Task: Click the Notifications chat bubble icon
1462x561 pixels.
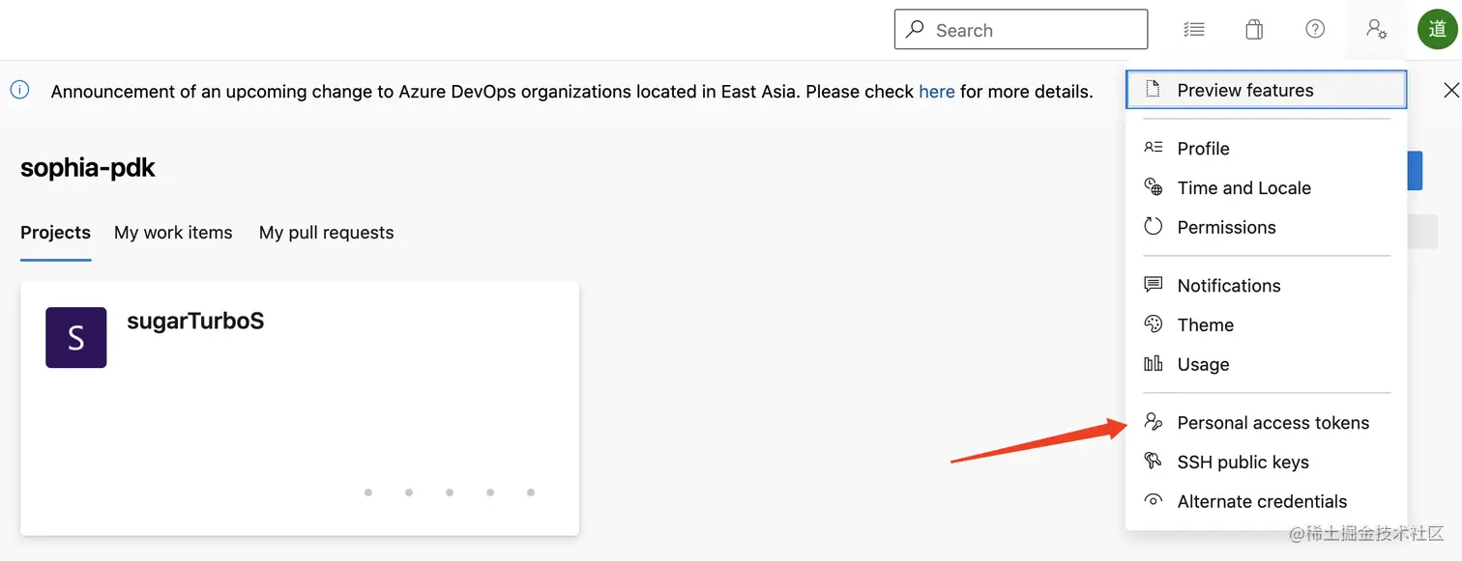Action: (x=1153, y=285)
